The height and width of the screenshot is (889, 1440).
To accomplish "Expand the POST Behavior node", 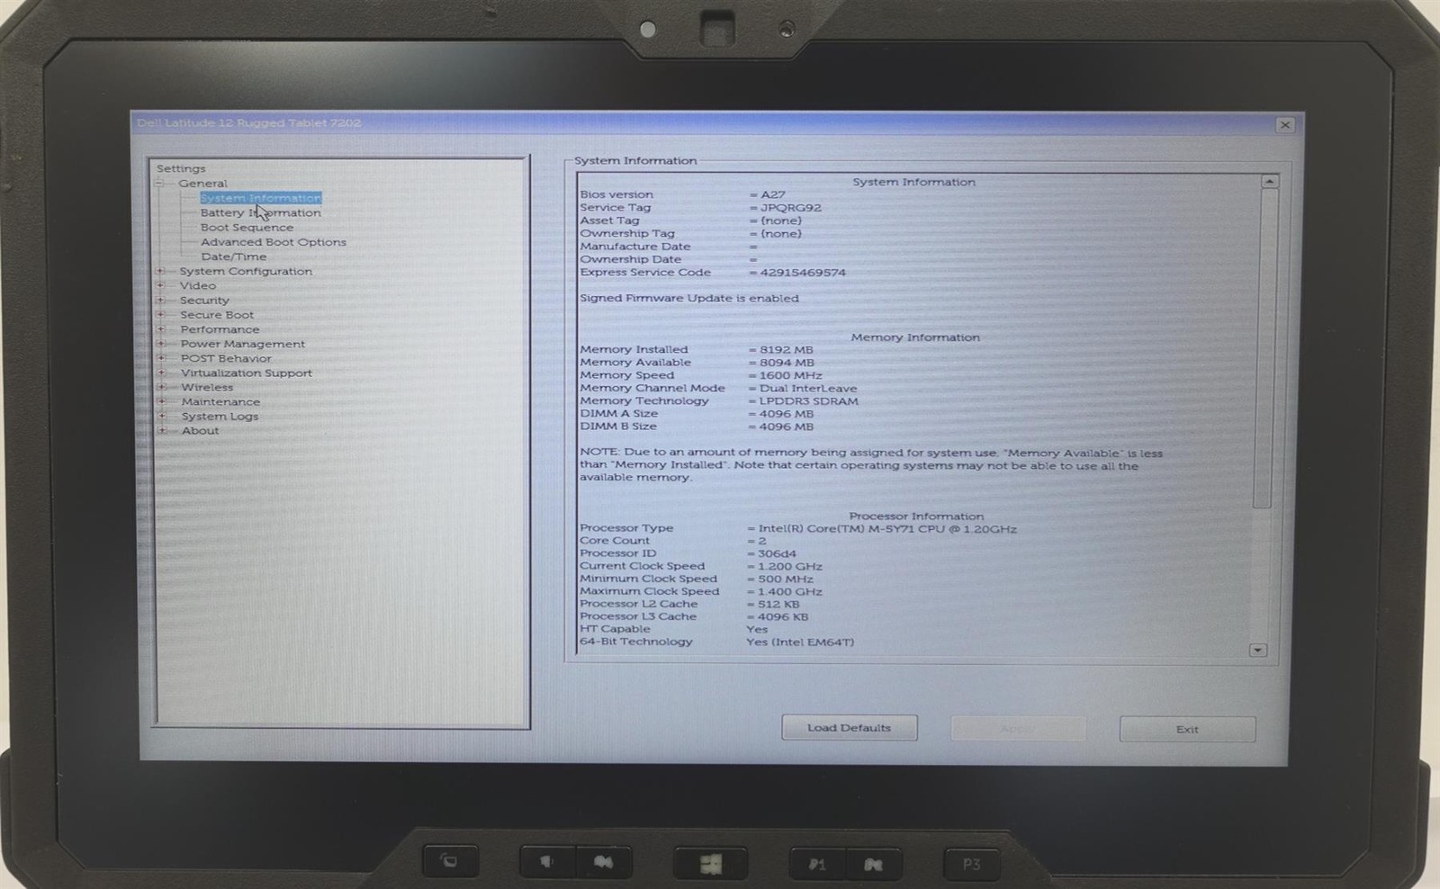I will pyautogui.click(x=161, y=358).
